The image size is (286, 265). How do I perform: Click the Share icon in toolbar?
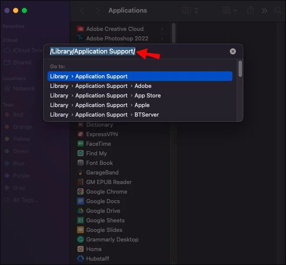(x=250, y=10)
